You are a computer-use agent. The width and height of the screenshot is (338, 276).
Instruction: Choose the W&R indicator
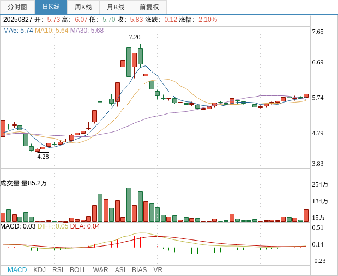[100, 270]
